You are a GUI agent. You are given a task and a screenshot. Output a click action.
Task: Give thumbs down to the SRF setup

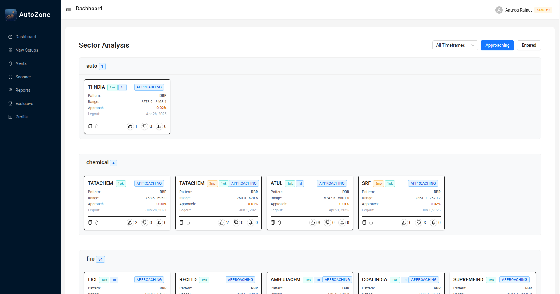[x=419, y=223]
